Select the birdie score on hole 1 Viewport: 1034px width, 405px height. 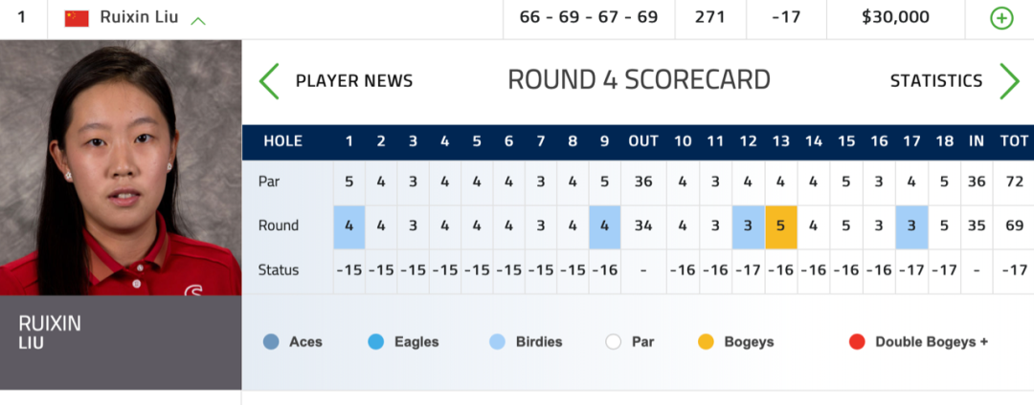pos(349,226)
